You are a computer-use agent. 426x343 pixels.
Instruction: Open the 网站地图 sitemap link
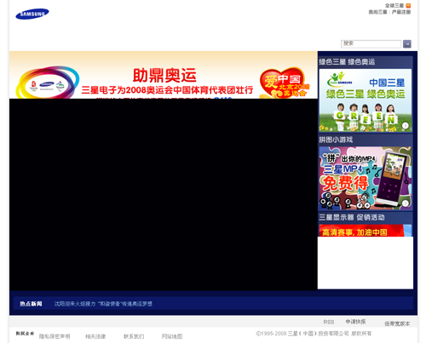172,336
